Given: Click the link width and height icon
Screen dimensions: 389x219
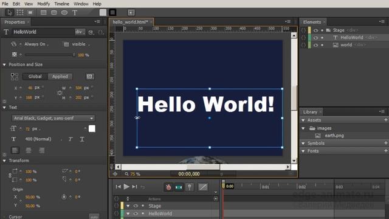Looking at the screenshot, I should pos(60,93).
